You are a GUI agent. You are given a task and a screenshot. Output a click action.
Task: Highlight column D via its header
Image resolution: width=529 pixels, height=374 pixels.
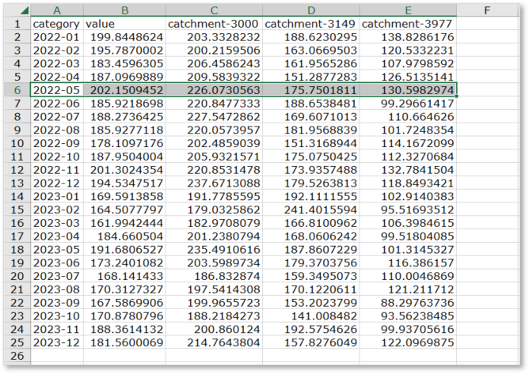pos(310,10)
